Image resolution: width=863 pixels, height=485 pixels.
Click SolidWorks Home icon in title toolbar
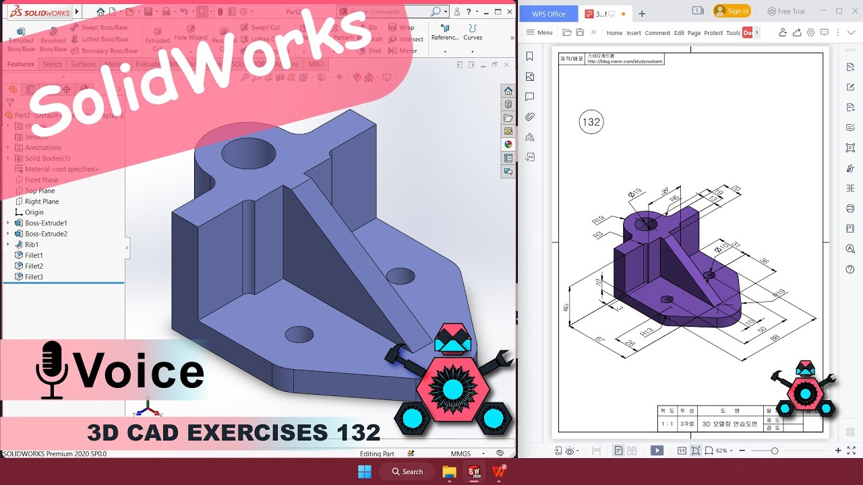100,11
